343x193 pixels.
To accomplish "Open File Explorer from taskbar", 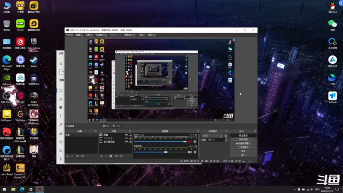I will (13, 190).
